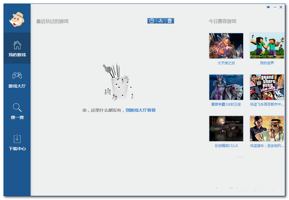Click the 侠盗飞车罪恶都市中... title link

tap(267, 104)
